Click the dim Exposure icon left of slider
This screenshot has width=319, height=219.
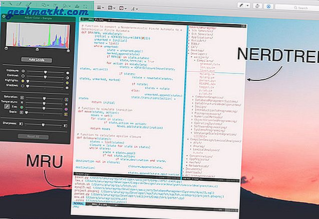(x=23, y=71)
